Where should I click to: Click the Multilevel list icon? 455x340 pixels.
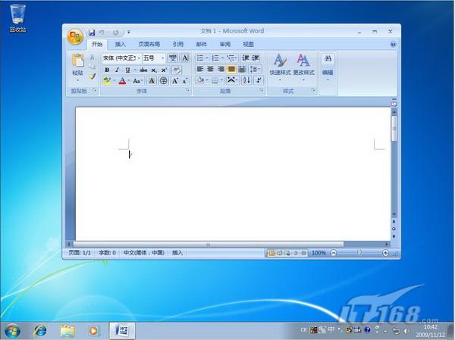pos(231,58)
